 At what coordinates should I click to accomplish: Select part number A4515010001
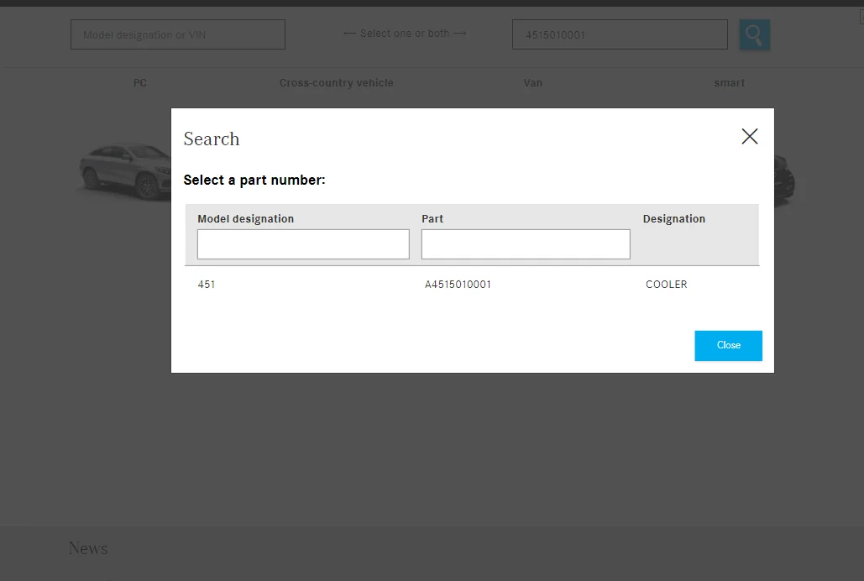click(458, 285)
